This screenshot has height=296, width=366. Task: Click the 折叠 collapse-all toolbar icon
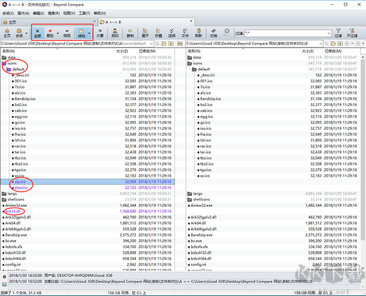(159, 33)
